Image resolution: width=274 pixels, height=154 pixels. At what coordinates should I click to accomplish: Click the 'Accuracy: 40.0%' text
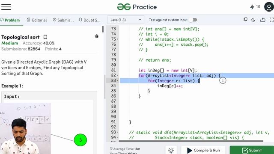tap(39, 43)
